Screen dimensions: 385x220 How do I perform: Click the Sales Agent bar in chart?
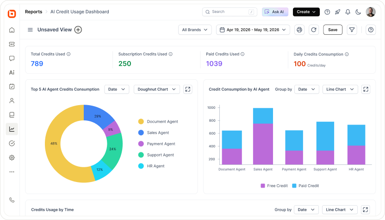(x=263, y=136)
